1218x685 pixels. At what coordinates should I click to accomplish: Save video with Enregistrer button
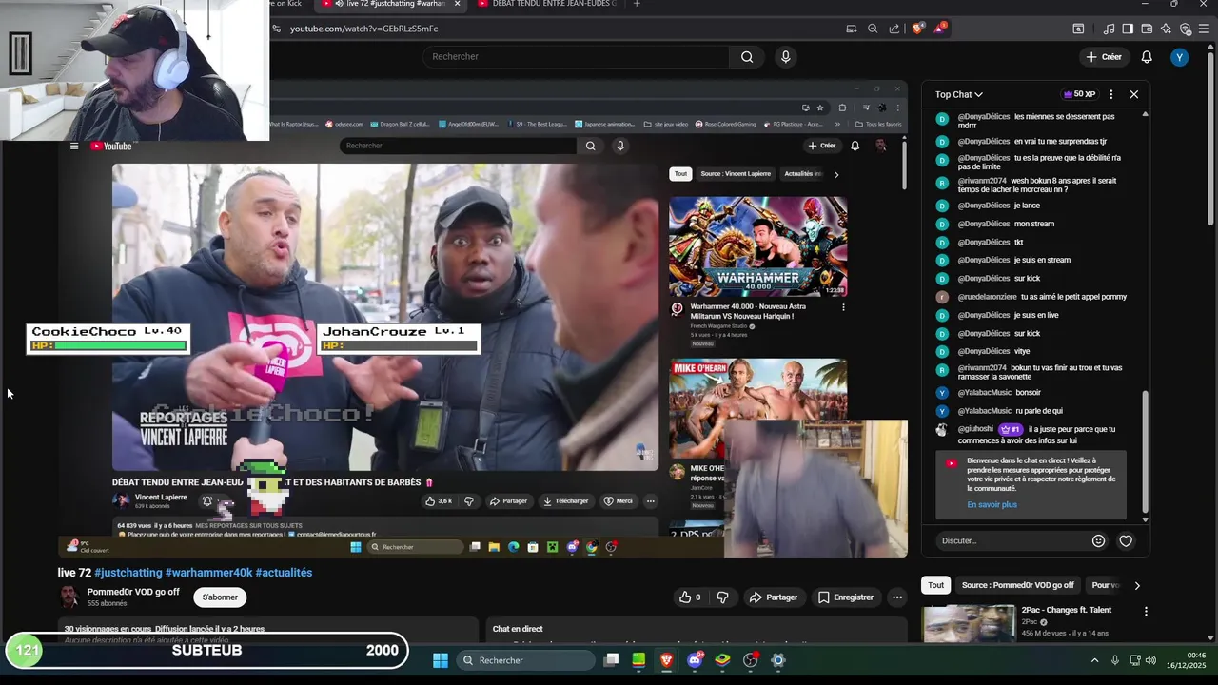(845, 597)
